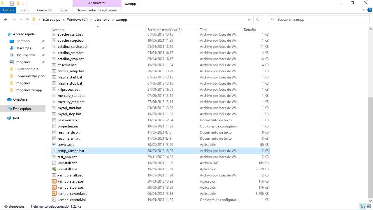This screenshot has height=210, width=373.
Task: Open the Compartir ribbon tab
Action: tap(44, 10)
